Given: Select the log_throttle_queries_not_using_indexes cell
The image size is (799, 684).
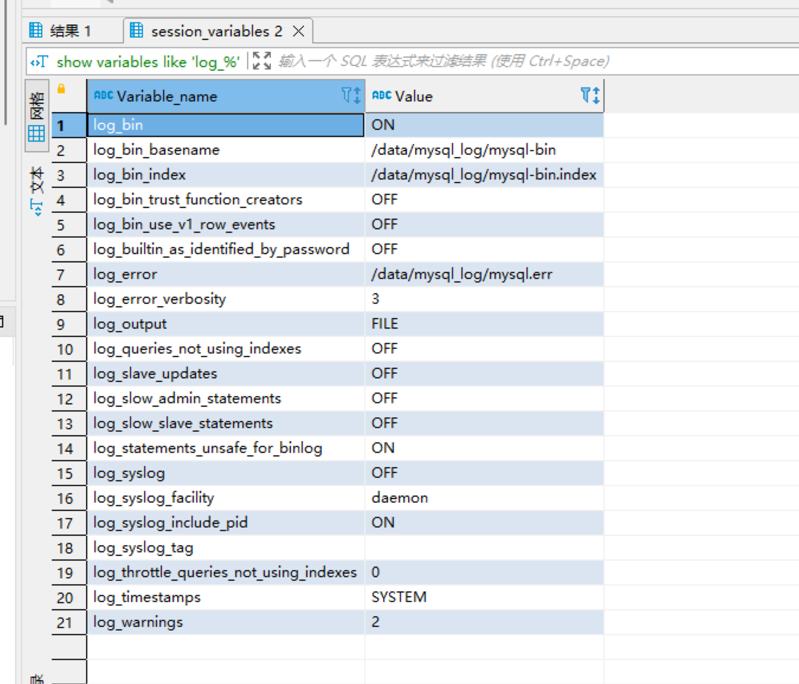Looking at the screenshot, I should pos(225,572).
